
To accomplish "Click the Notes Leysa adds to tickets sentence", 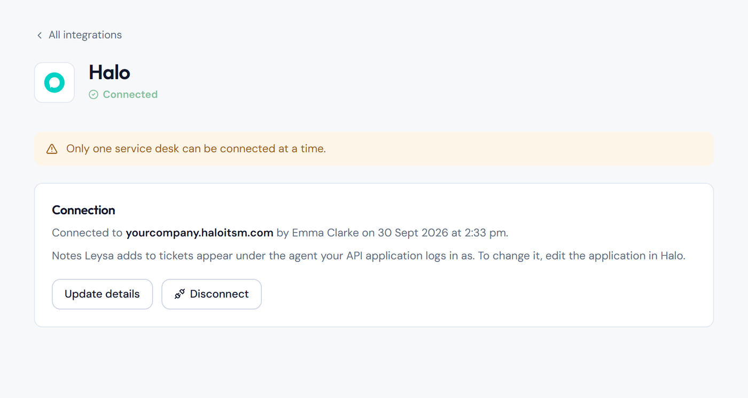I will [369, 256].
